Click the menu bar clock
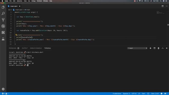This screenshot has width=169, height=95. point(156,1)
